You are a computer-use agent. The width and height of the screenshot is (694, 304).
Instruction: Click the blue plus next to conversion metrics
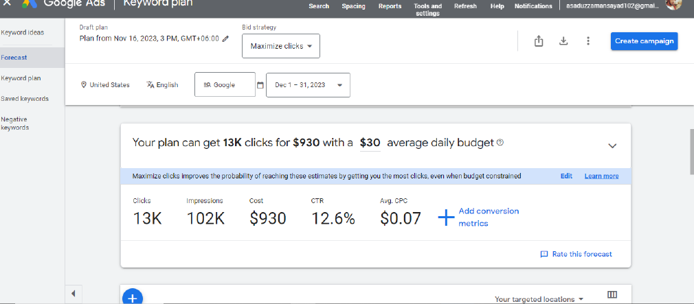point(446,218)
